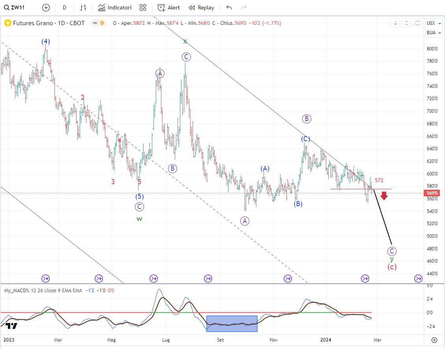The width and height of the screenshot is (445, 349).
Task: Open the BUA unit dropdown
Action: [x=434, y=33]
